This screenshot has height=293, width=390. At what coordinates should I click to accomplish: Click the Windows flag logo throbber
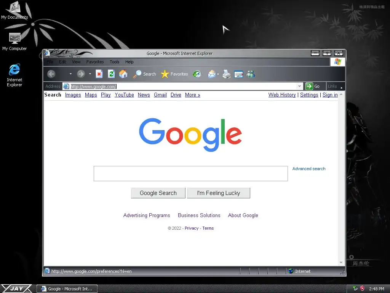(x=337, y=61)
